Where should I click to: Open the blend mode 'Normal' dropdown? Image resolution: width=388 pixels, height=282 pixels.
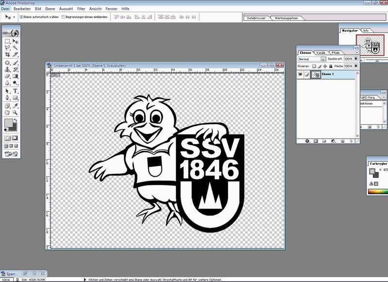323,59
